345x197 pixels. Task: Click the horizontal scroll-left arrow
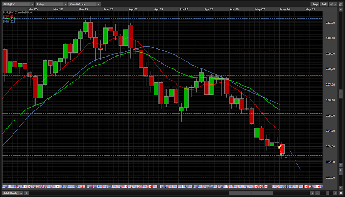tap(26, 193)
